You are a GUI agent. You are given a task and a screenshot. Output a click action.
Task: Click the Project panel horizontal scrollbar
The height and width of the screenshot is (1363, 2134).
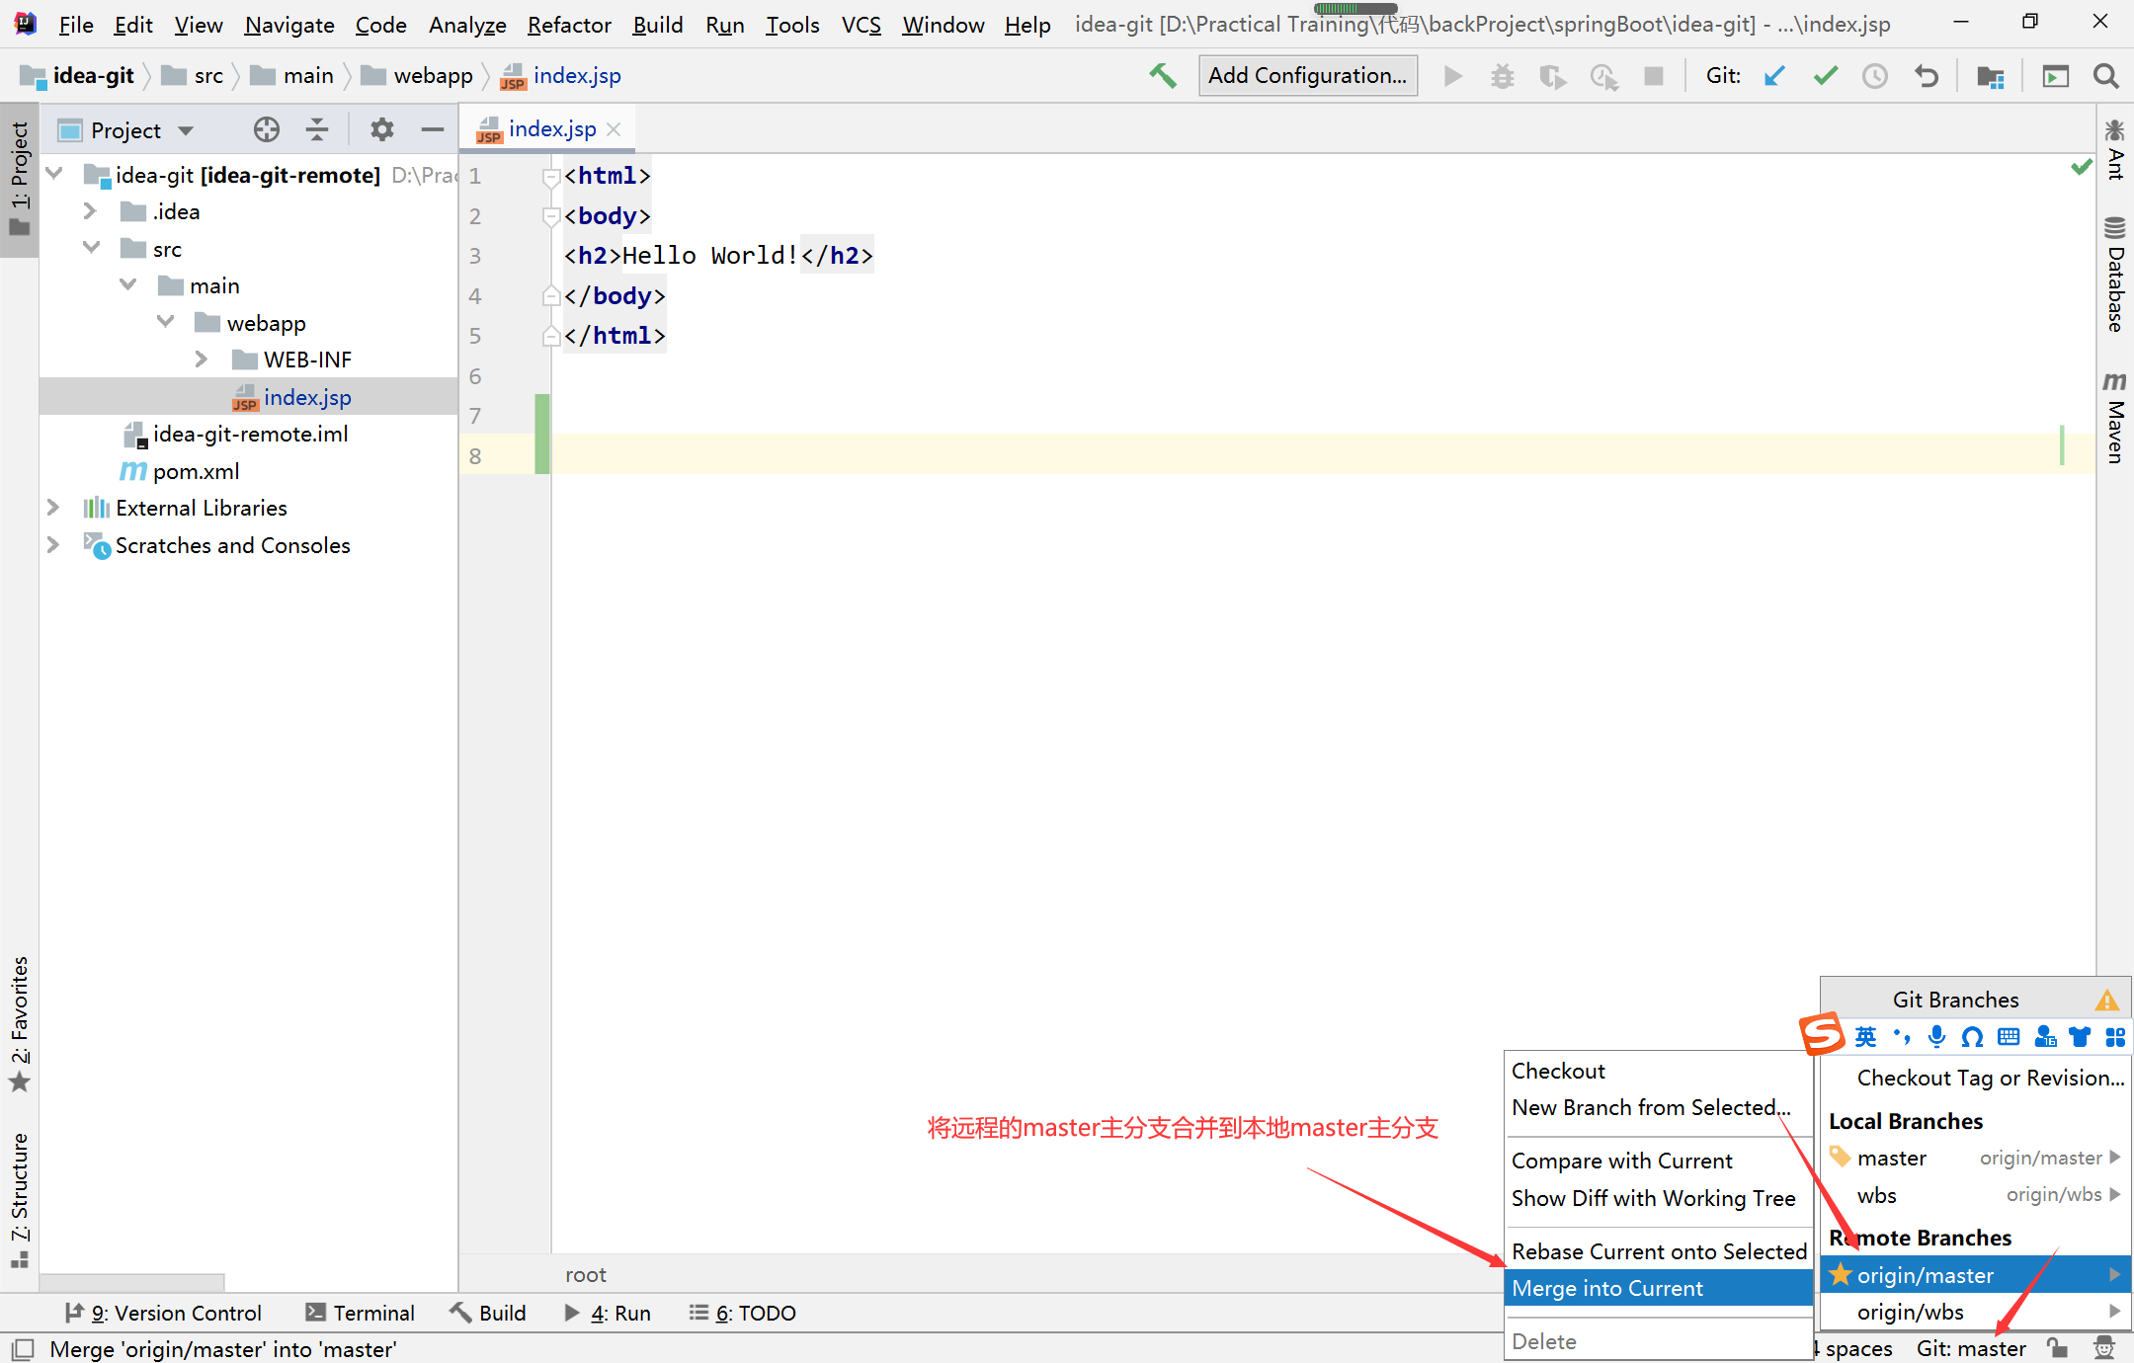(x=132, y=1281)
